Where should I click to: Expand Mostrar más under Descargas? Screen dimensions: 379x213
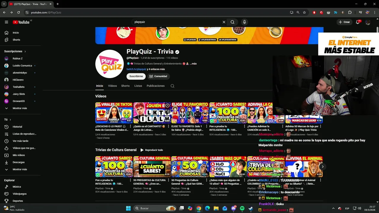click(x=20, y=169)
